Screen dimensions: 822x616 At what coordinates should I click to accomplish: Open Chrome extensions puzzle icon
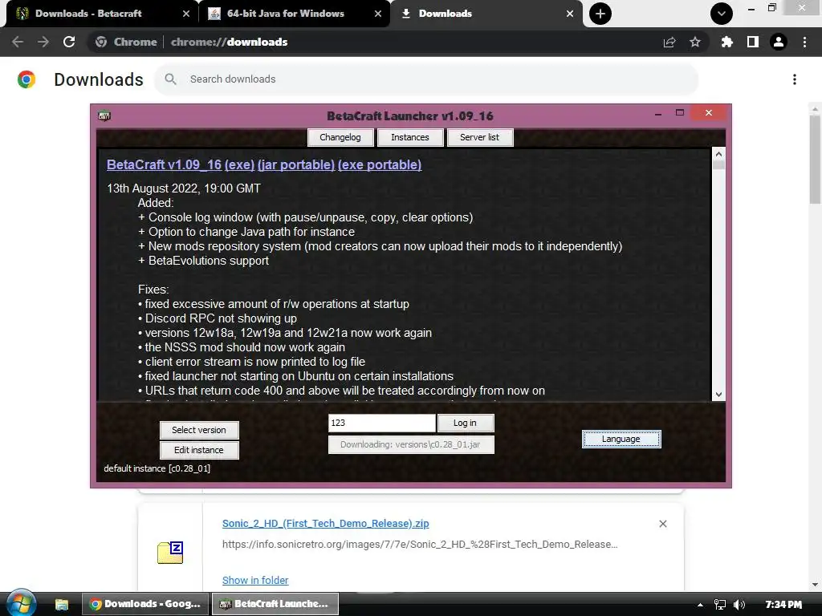726,42
